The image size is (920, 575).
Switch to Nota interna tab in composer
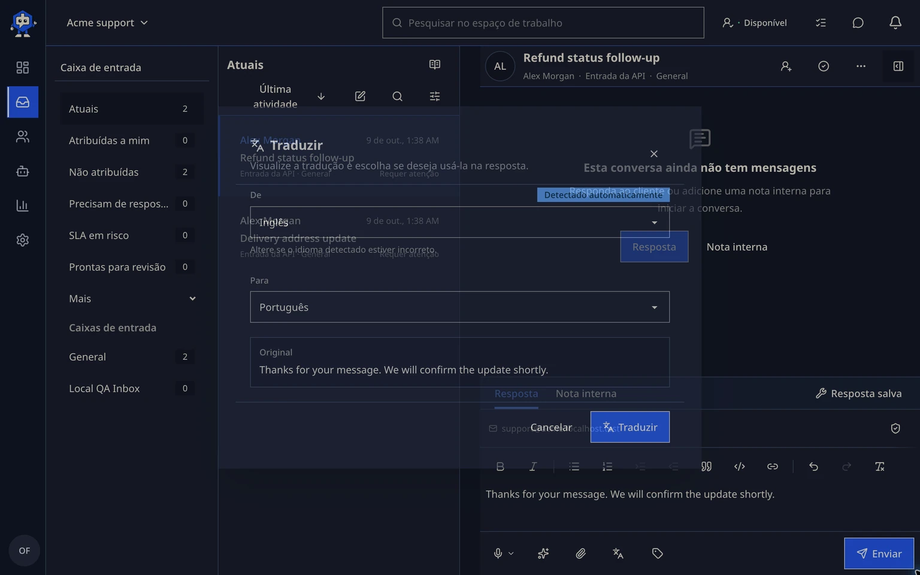click(586, 394)
